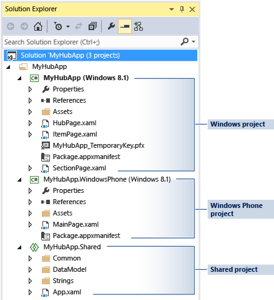Expand the Common folder

pos(30,259)
